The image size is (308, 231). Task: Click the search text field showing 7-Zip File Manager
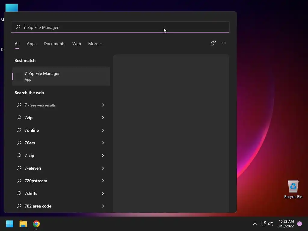(120, 27)
